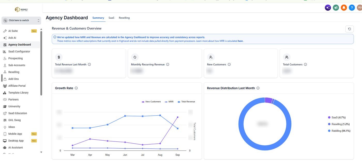Viewport: 362px width, 166px height.
Task: Open the University graduation cap icon
Action: coord(5,106)
